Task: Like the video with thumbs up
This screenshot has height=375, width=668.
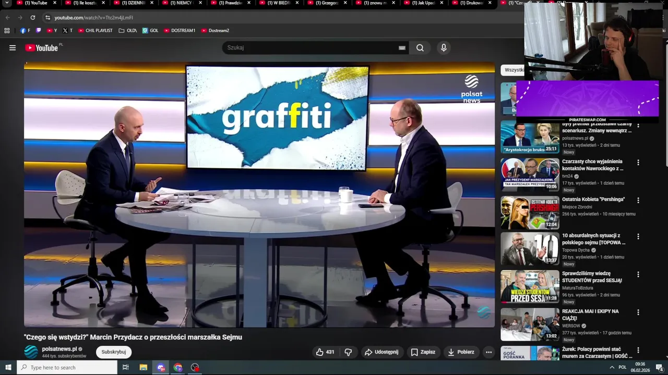Action: (325, 352)
